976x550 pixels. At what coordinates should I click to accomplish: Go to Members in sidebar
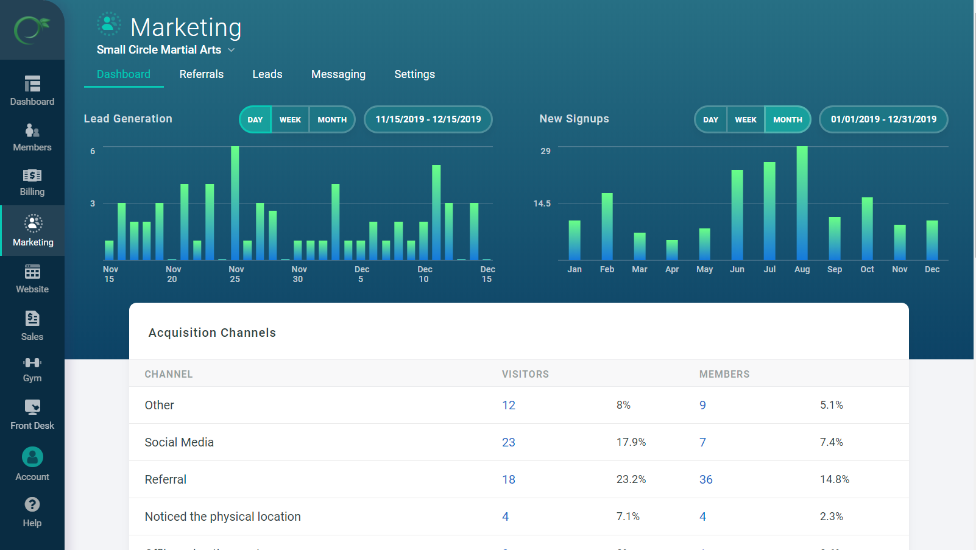pos(32,130)
